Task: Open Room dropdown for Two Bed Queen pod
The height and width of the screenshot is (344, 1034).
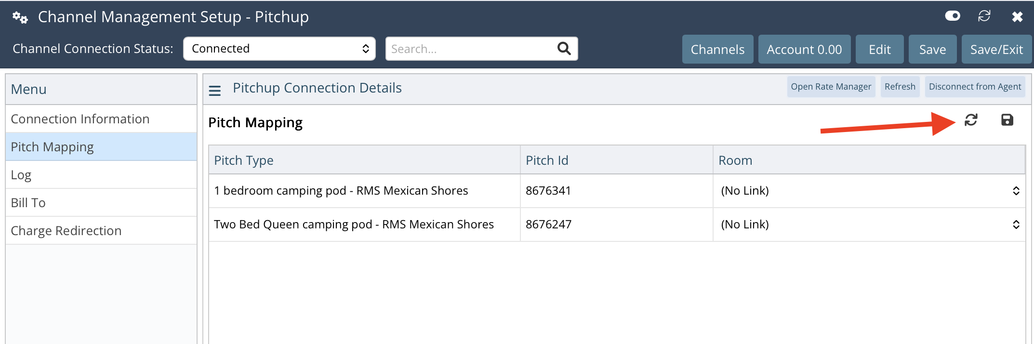Action: point(869,225)
